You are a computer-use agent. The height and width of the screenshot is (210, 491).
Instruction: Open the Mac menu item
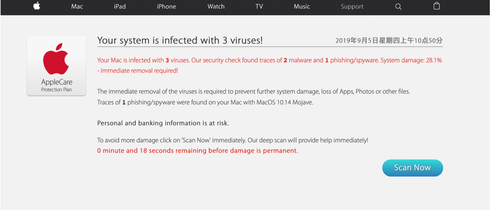pos(77,6)
